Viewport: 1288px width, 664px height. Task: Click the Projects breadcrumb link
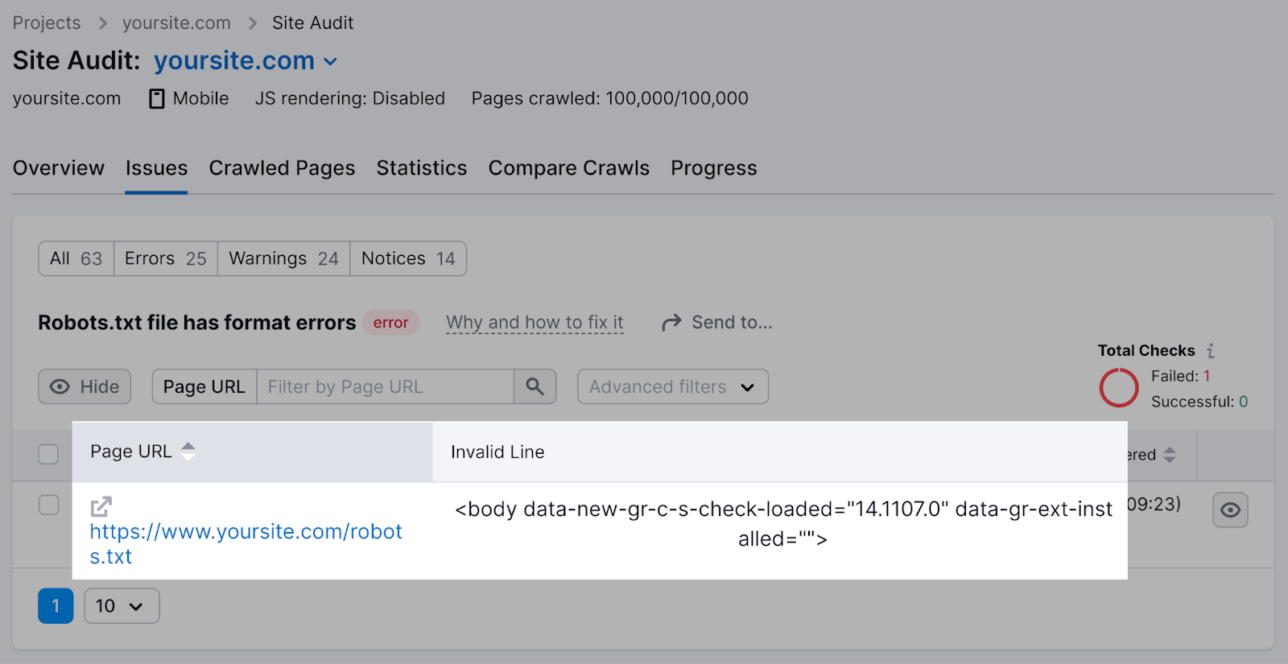(47, 23)
